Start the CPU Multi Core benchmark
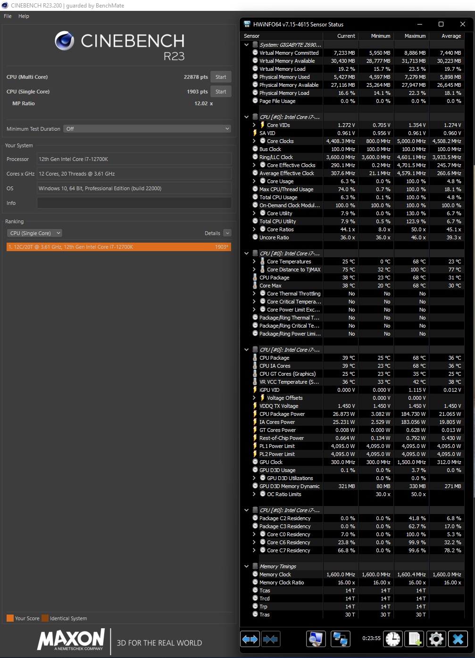Screen dimensions: 475x658 [221, 77]
